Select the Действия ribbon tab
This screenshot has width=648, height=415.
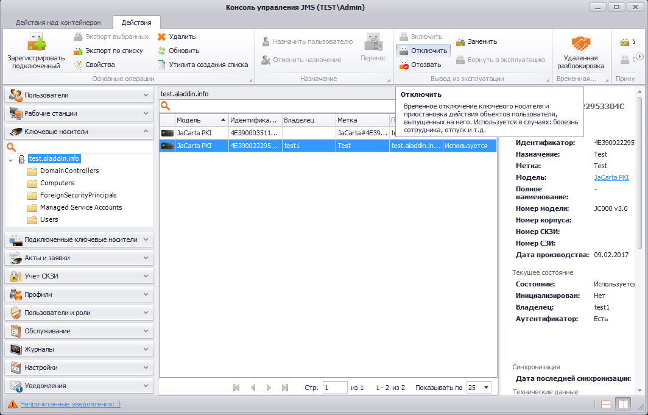click(x=136, y=23)
